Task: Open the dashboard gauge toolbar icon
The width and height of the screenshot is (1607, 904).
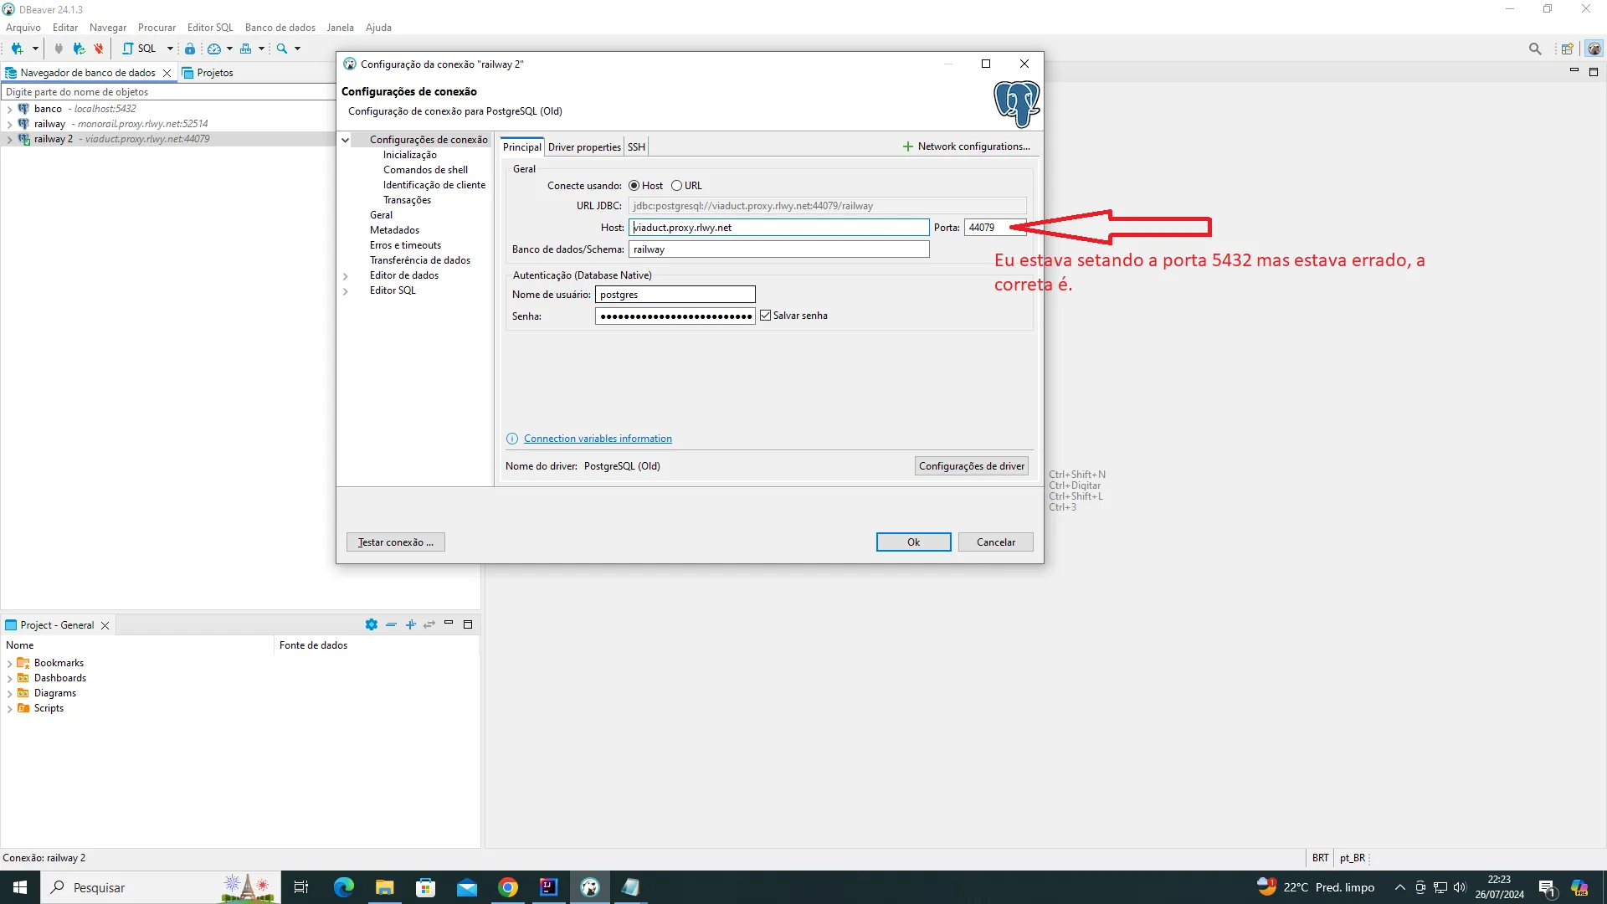Action: pyautogui.click(x=214, y=49)
